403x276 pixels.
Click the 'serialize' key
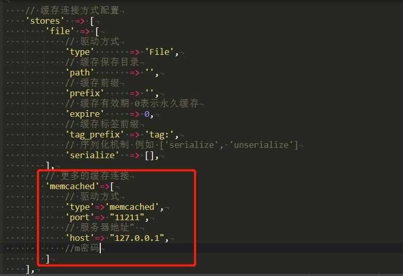[x=92, y=156]
